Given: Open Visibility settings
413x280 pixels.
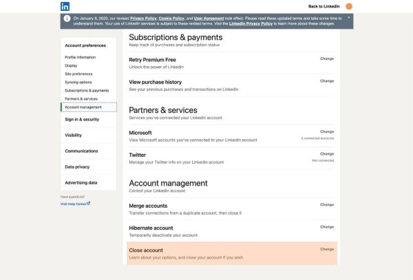Looking at the screenshot, I should tap(73, 136).
